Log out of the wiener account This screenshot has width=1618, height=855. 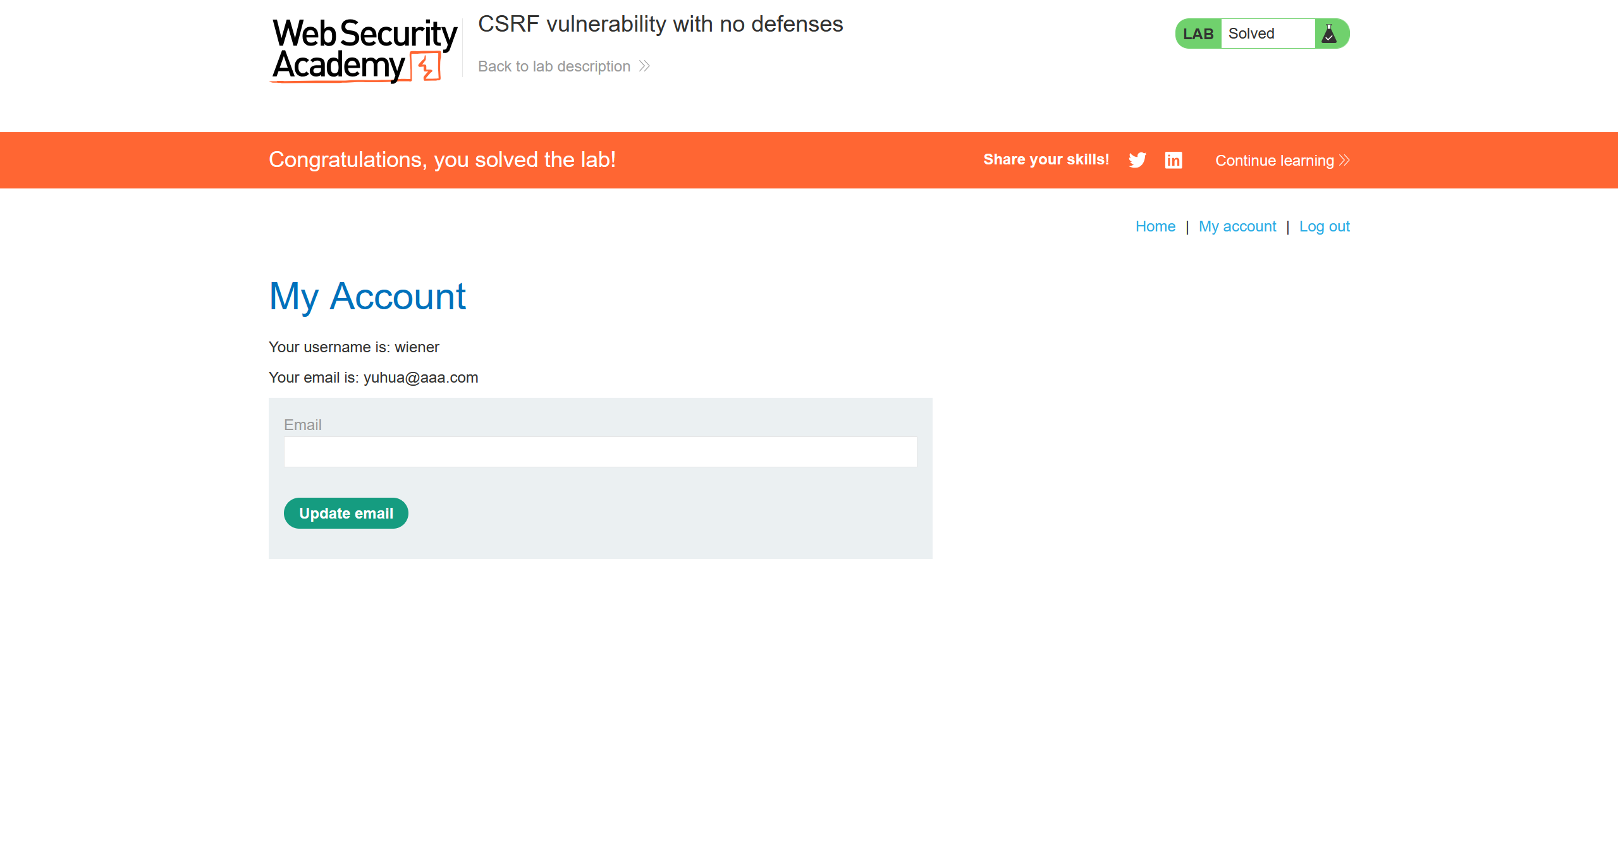1324,226
